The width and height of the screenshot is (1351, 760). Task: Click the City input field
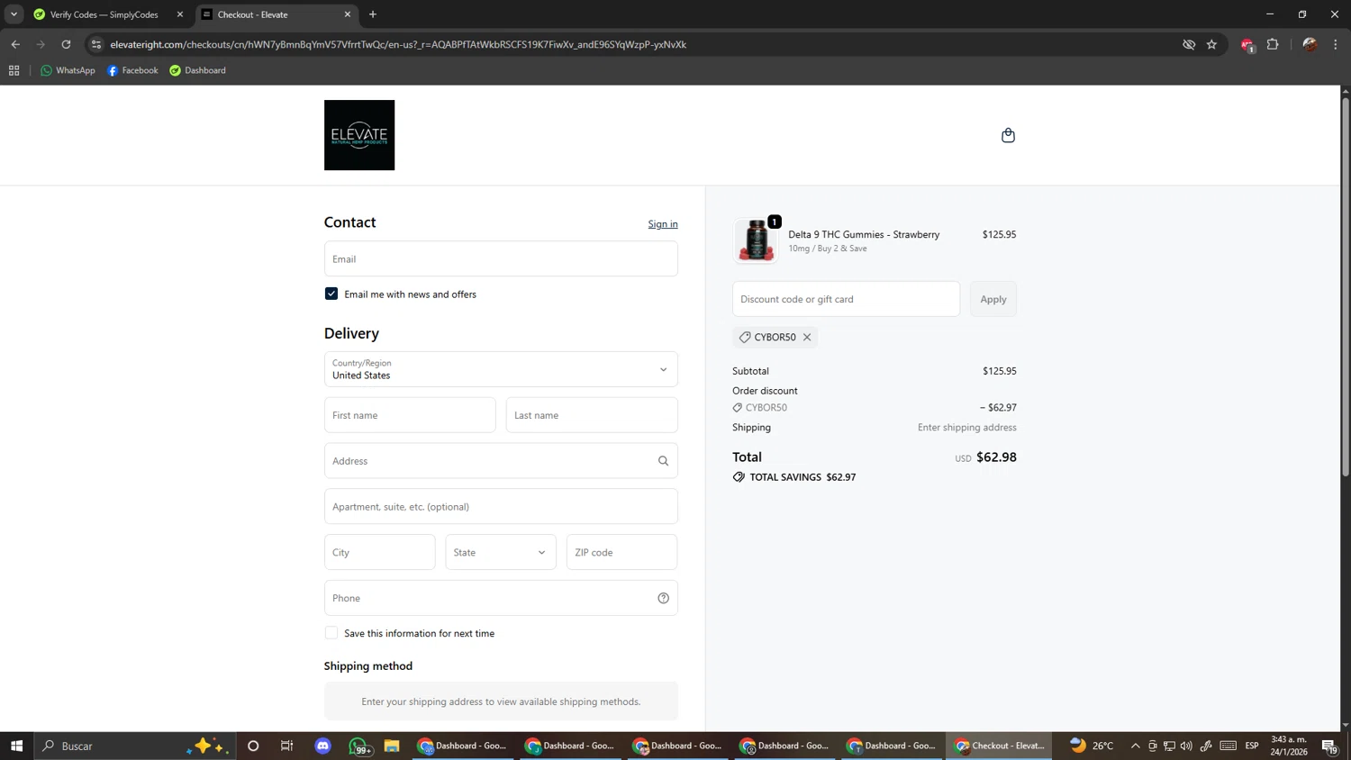point(380,552)
